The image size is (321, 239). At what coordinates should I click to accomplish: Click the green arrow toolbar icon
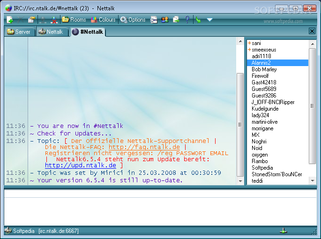(198, 20)
